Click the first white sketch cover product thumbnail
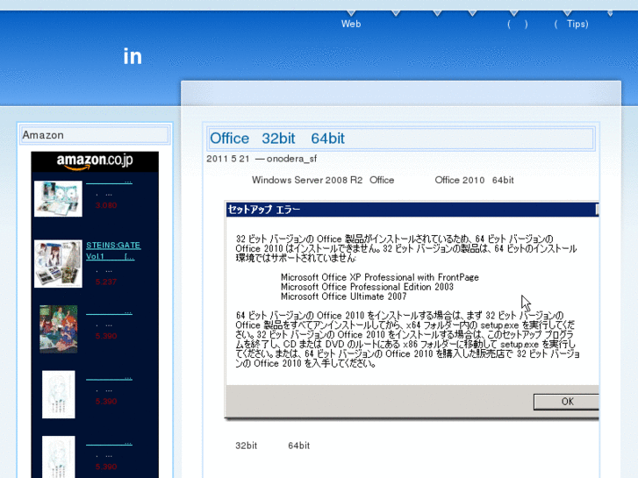This screenshot has height=478, width=638. 59,394
